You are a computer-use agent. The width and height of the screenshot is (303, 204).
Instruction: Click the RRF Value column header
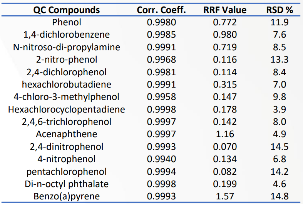(x=225, y=10)
